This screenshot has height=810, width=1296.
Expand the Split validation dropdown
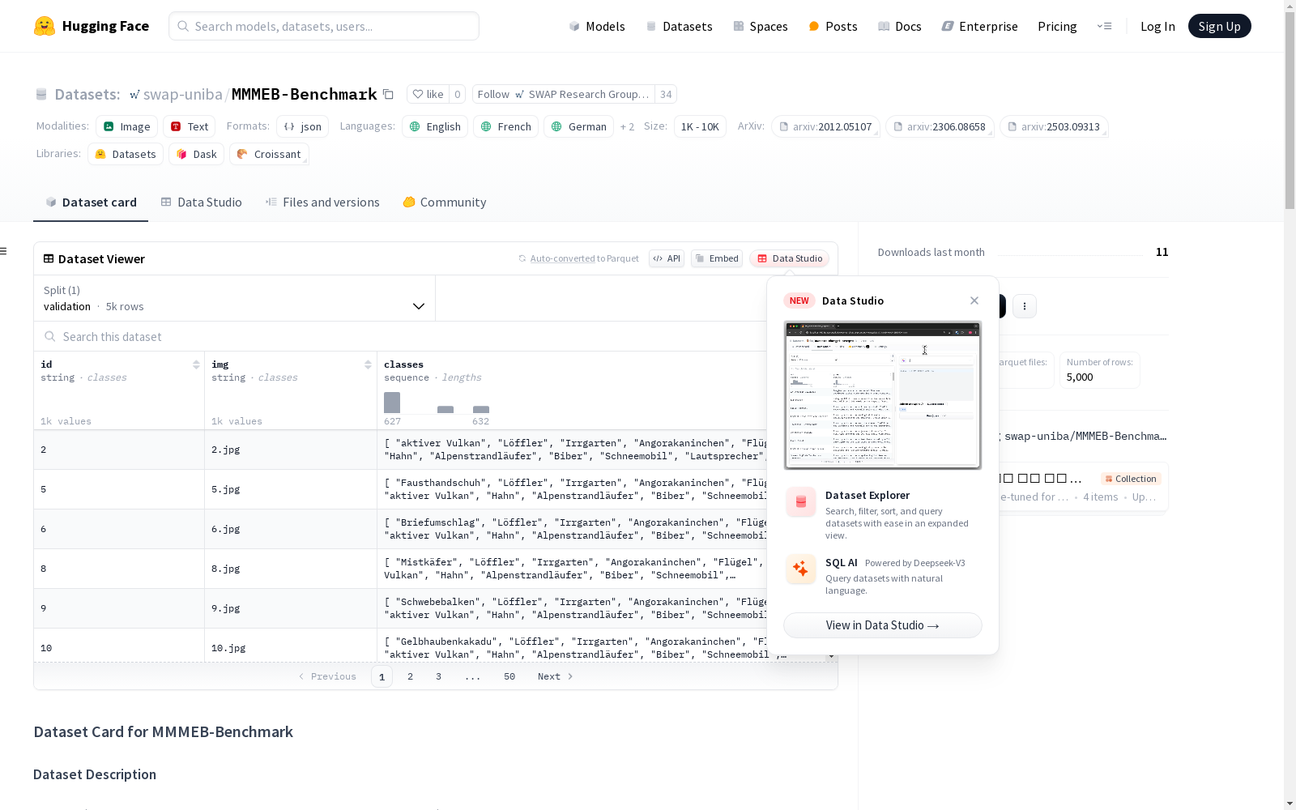(x=235, y=298)
